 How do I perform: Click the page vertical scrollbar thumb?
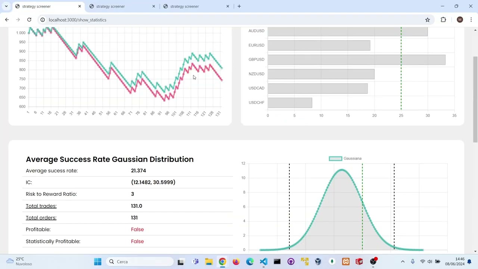(x=475, y=99)
